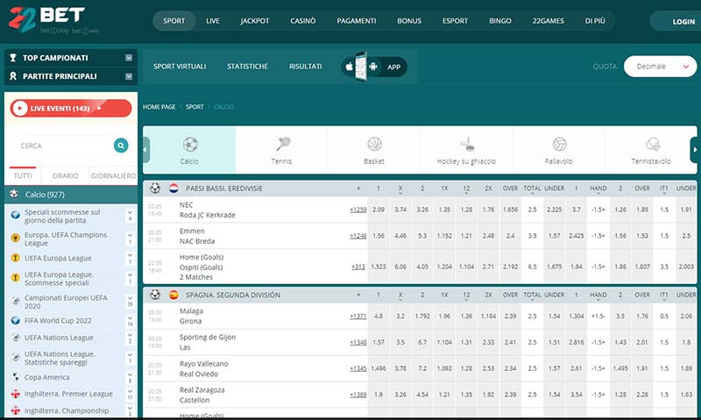Open the Casinò menu item

click(302, 20)
